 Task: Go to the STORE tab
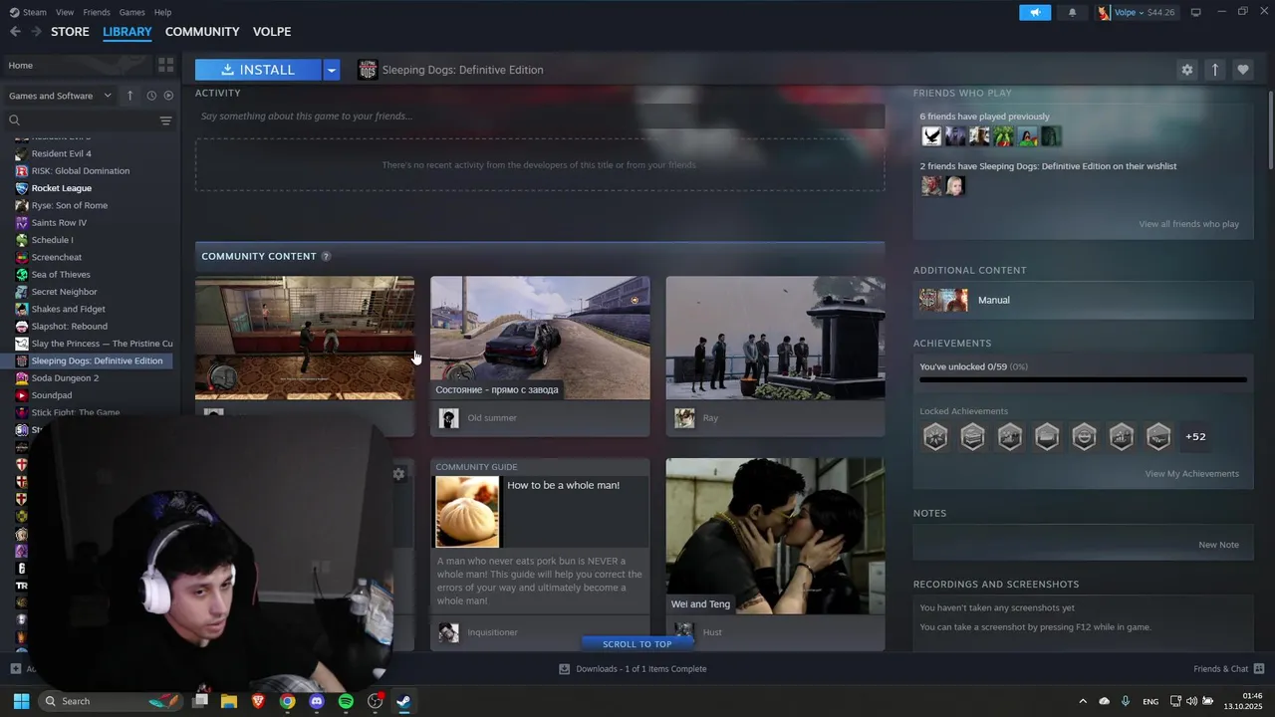(70, 32)
